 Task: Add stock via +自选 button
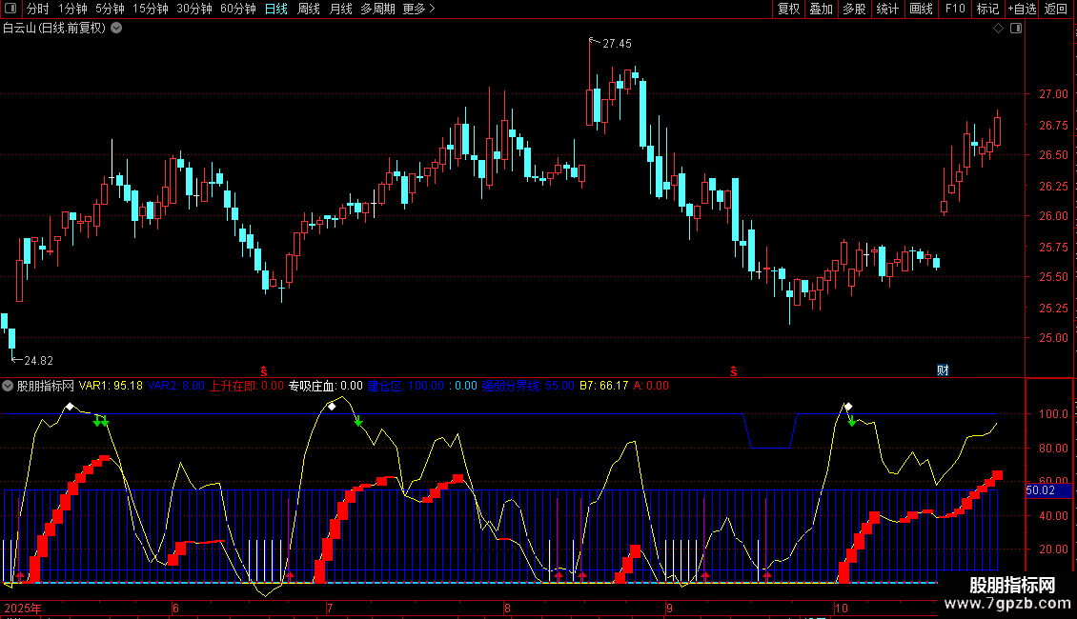pos(1022,9)
